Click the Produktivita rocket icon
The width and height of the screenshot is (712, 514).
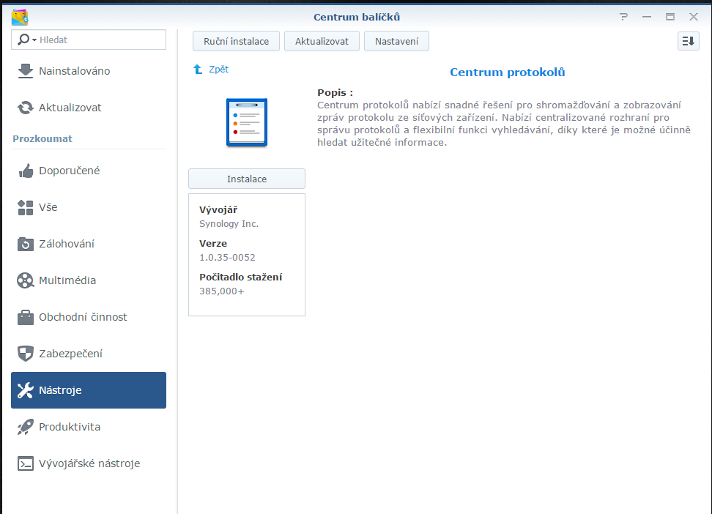click(x=26, y=427)
